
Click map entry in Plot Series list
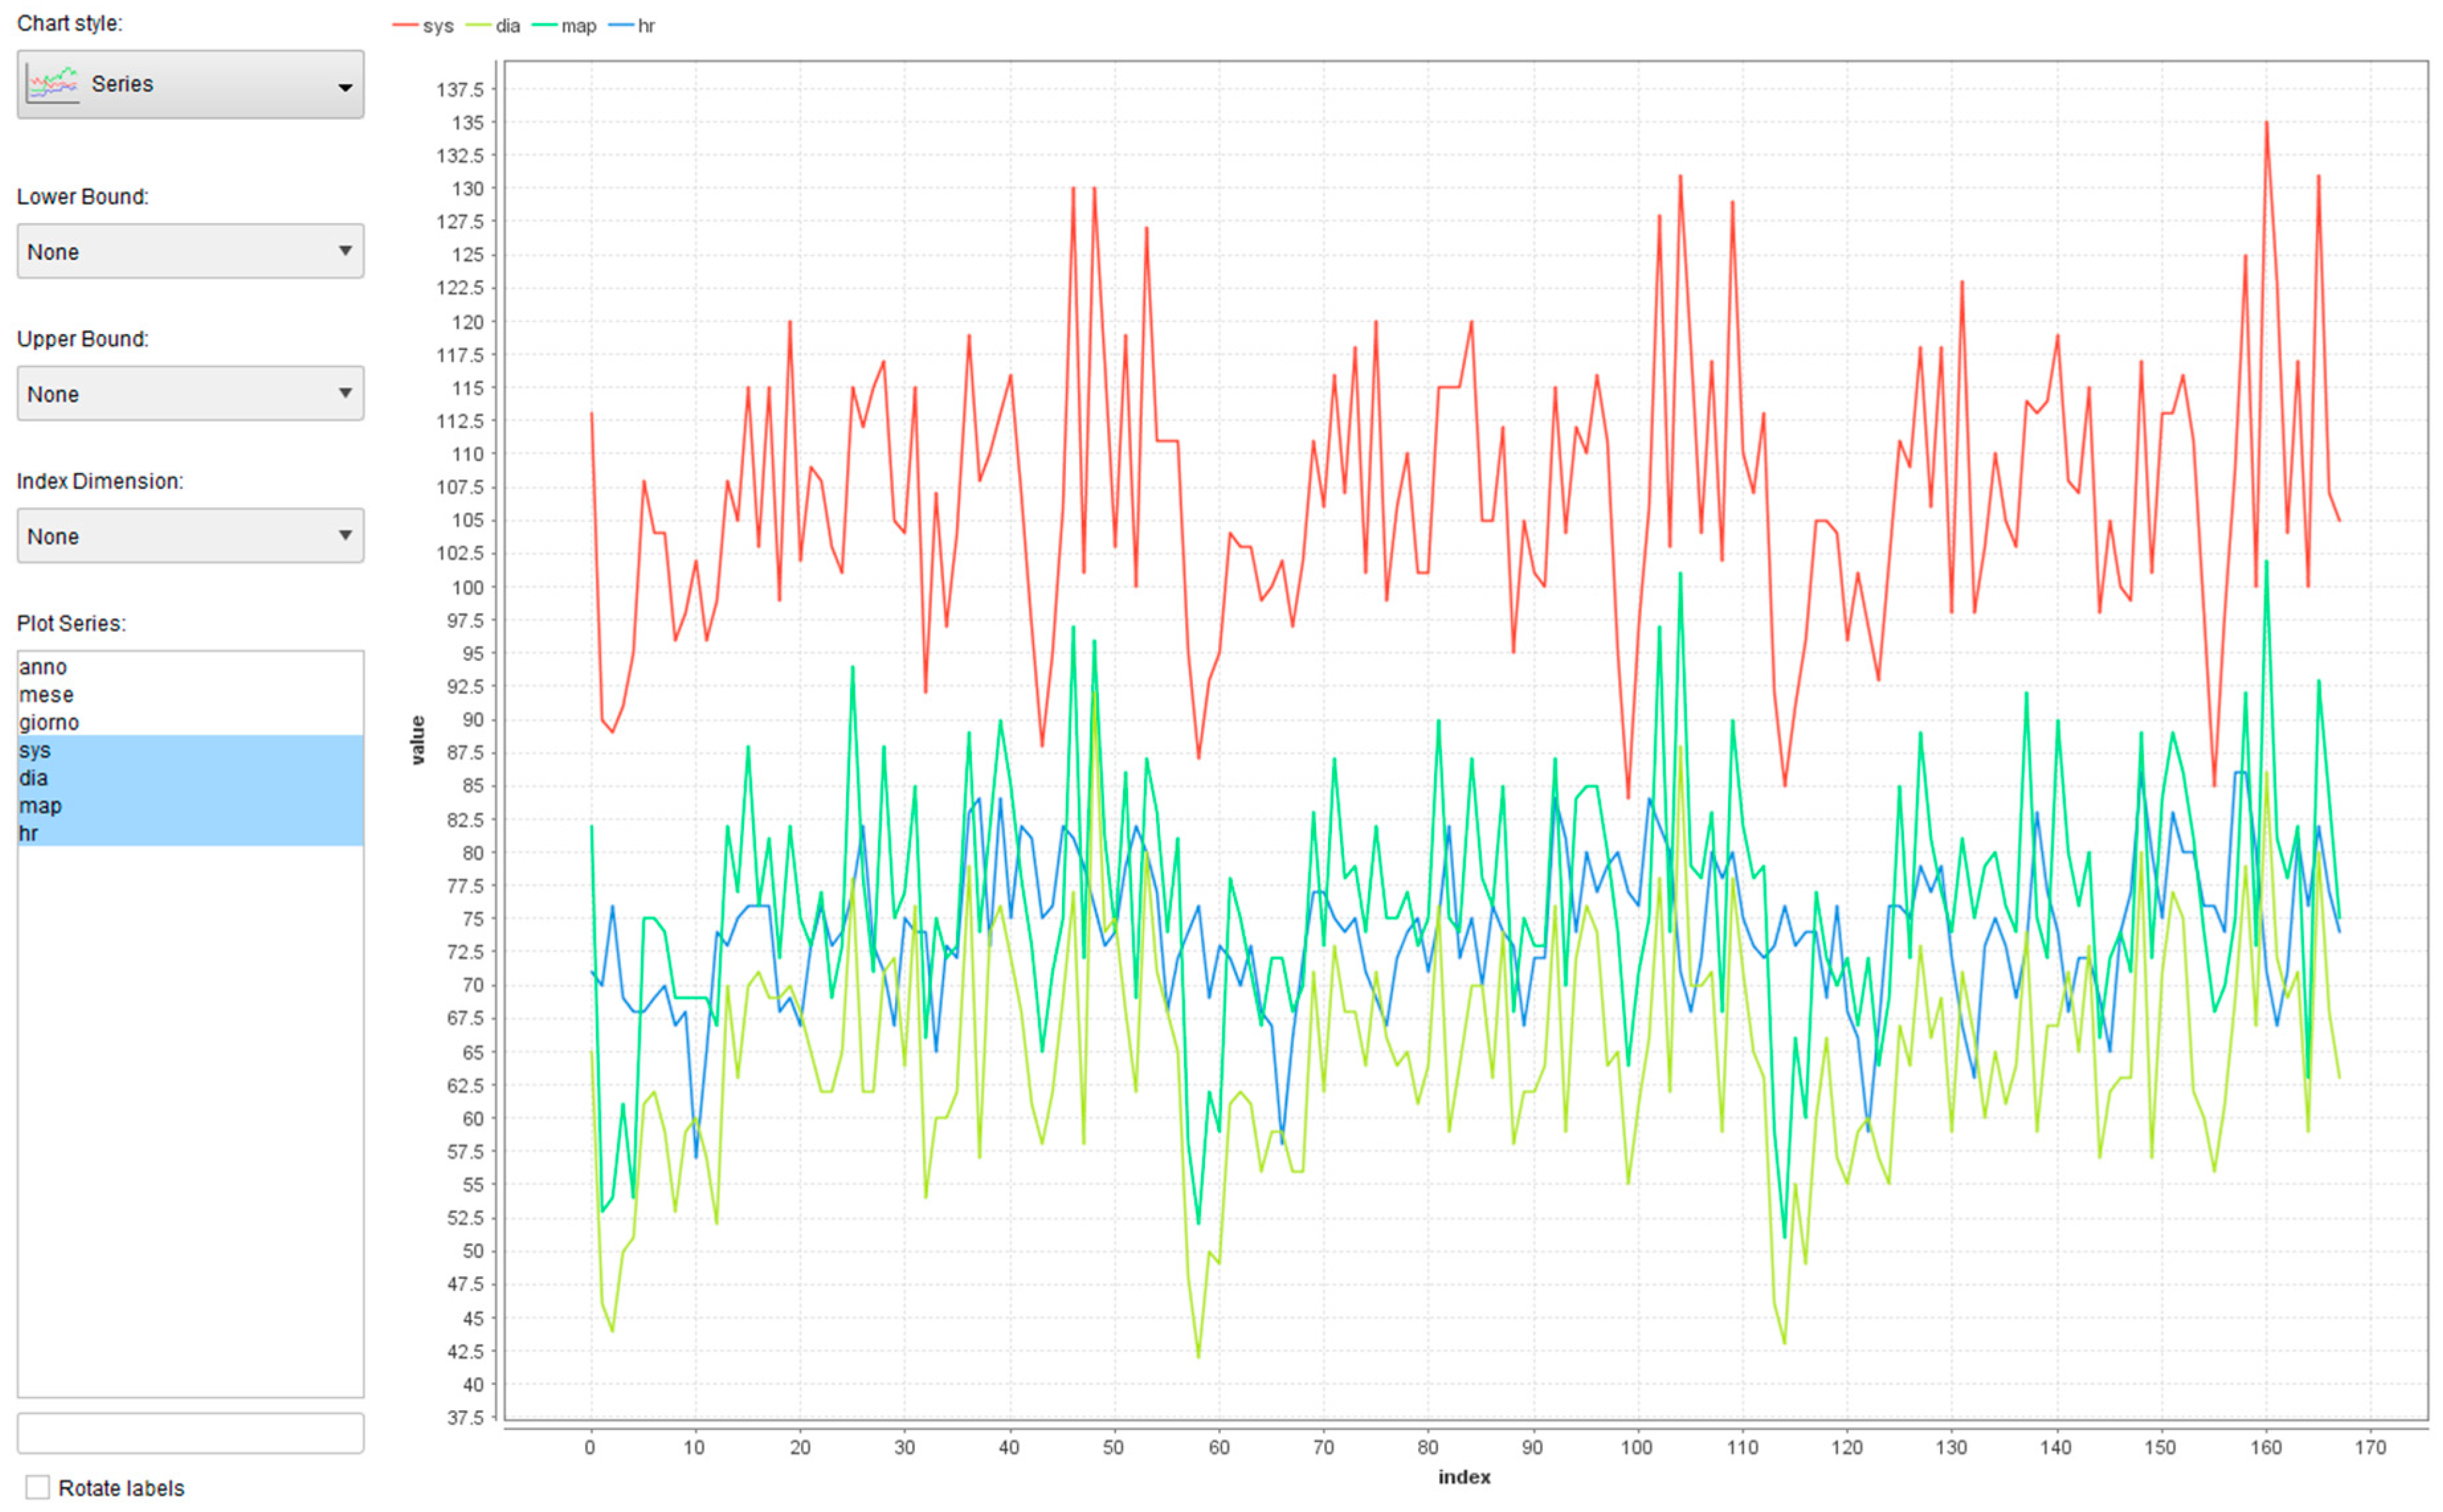(x=40, y=806)
